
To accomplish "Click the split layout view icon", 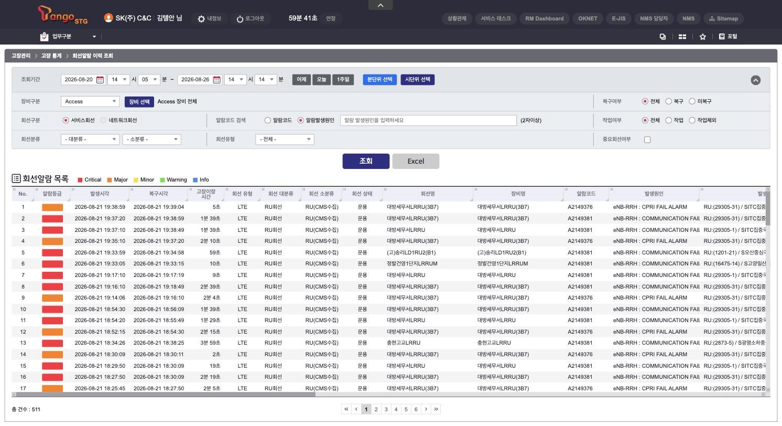I will 682,37.
